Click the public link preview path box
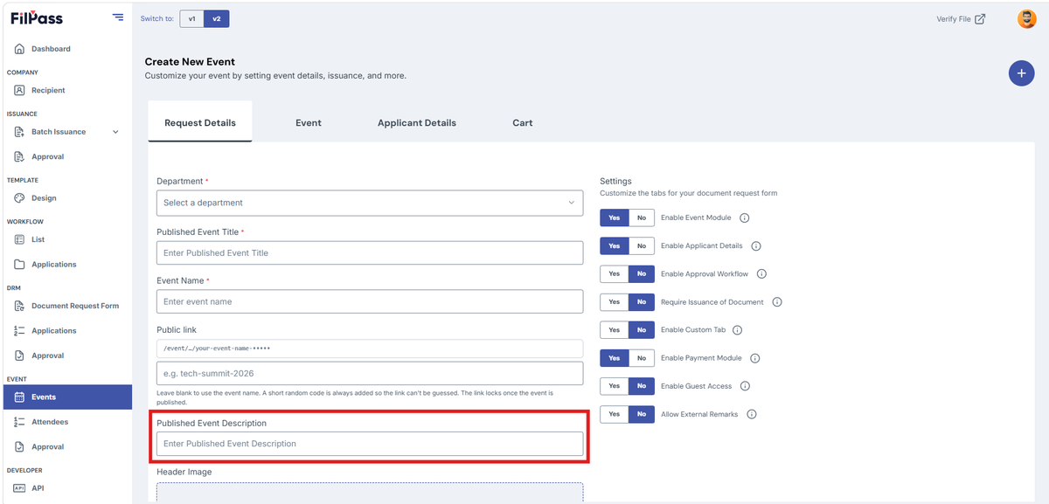Image resolution: width=1049 pixels, height=504 pixels. [370, 349]
